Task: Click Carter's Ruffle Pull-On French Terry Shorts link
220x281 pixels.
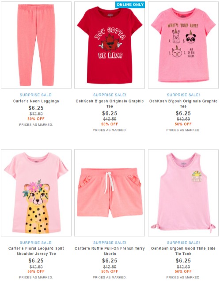Action: tap(110, 251)
